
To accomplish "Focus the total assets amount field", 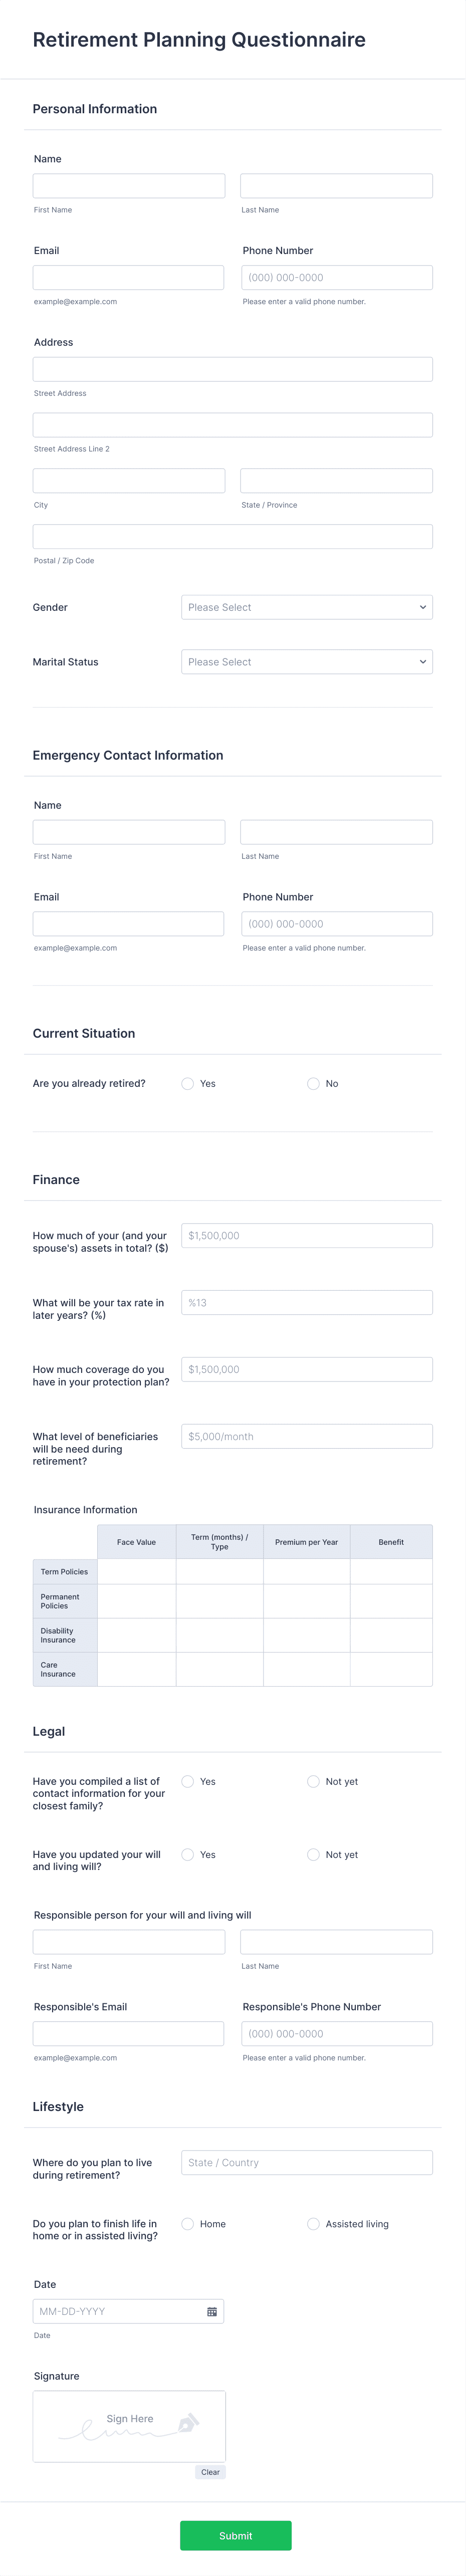I will tap(306, 1235).
